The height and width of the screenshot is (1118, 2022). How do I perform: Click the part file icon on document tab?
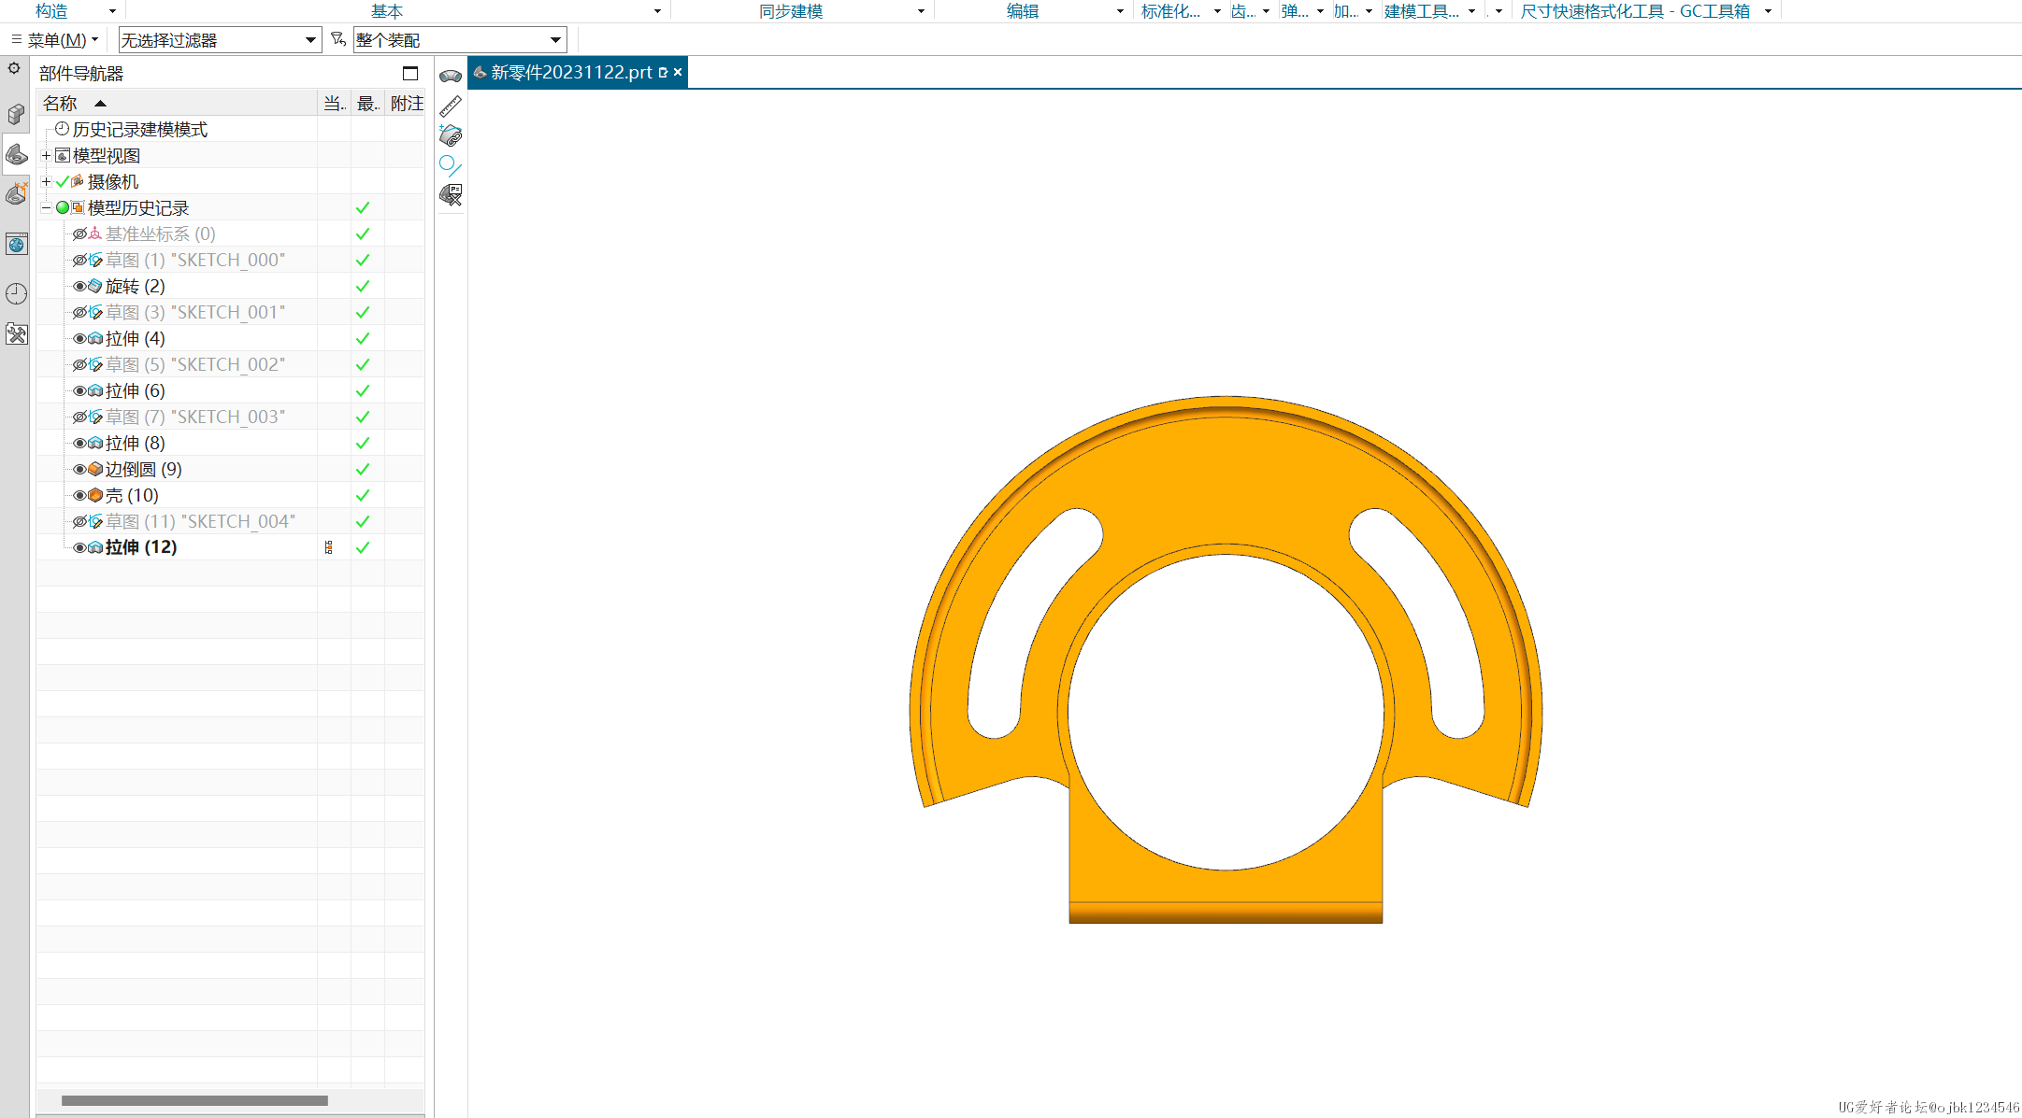point(480,72)
